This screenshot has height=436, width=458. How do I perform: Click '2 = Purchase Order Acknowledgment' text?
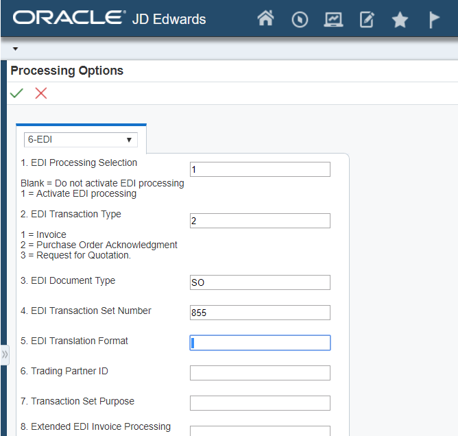tap(99, 245)
